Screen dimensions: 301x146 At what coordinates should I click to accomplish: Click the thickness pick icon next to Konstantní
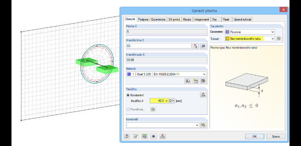[x=203, y=95]
